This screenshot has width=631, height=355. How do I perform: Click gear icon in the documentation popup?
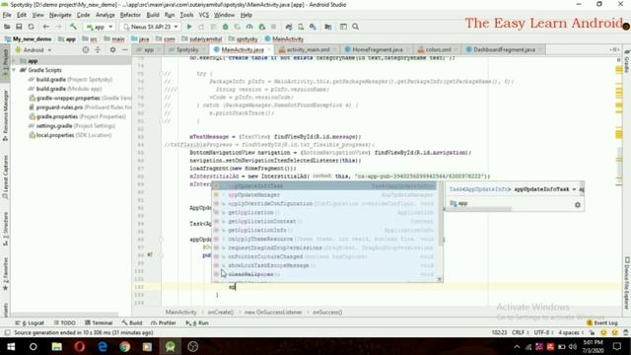click(578, 205)
